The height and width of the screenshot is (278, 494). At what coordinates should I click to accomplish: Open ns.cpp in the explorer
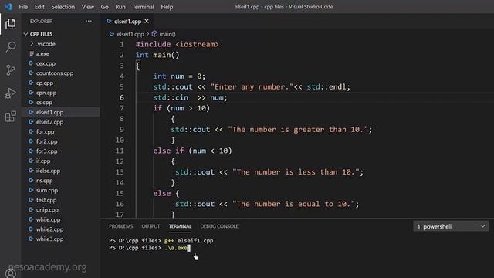click(x=45, y=181)
